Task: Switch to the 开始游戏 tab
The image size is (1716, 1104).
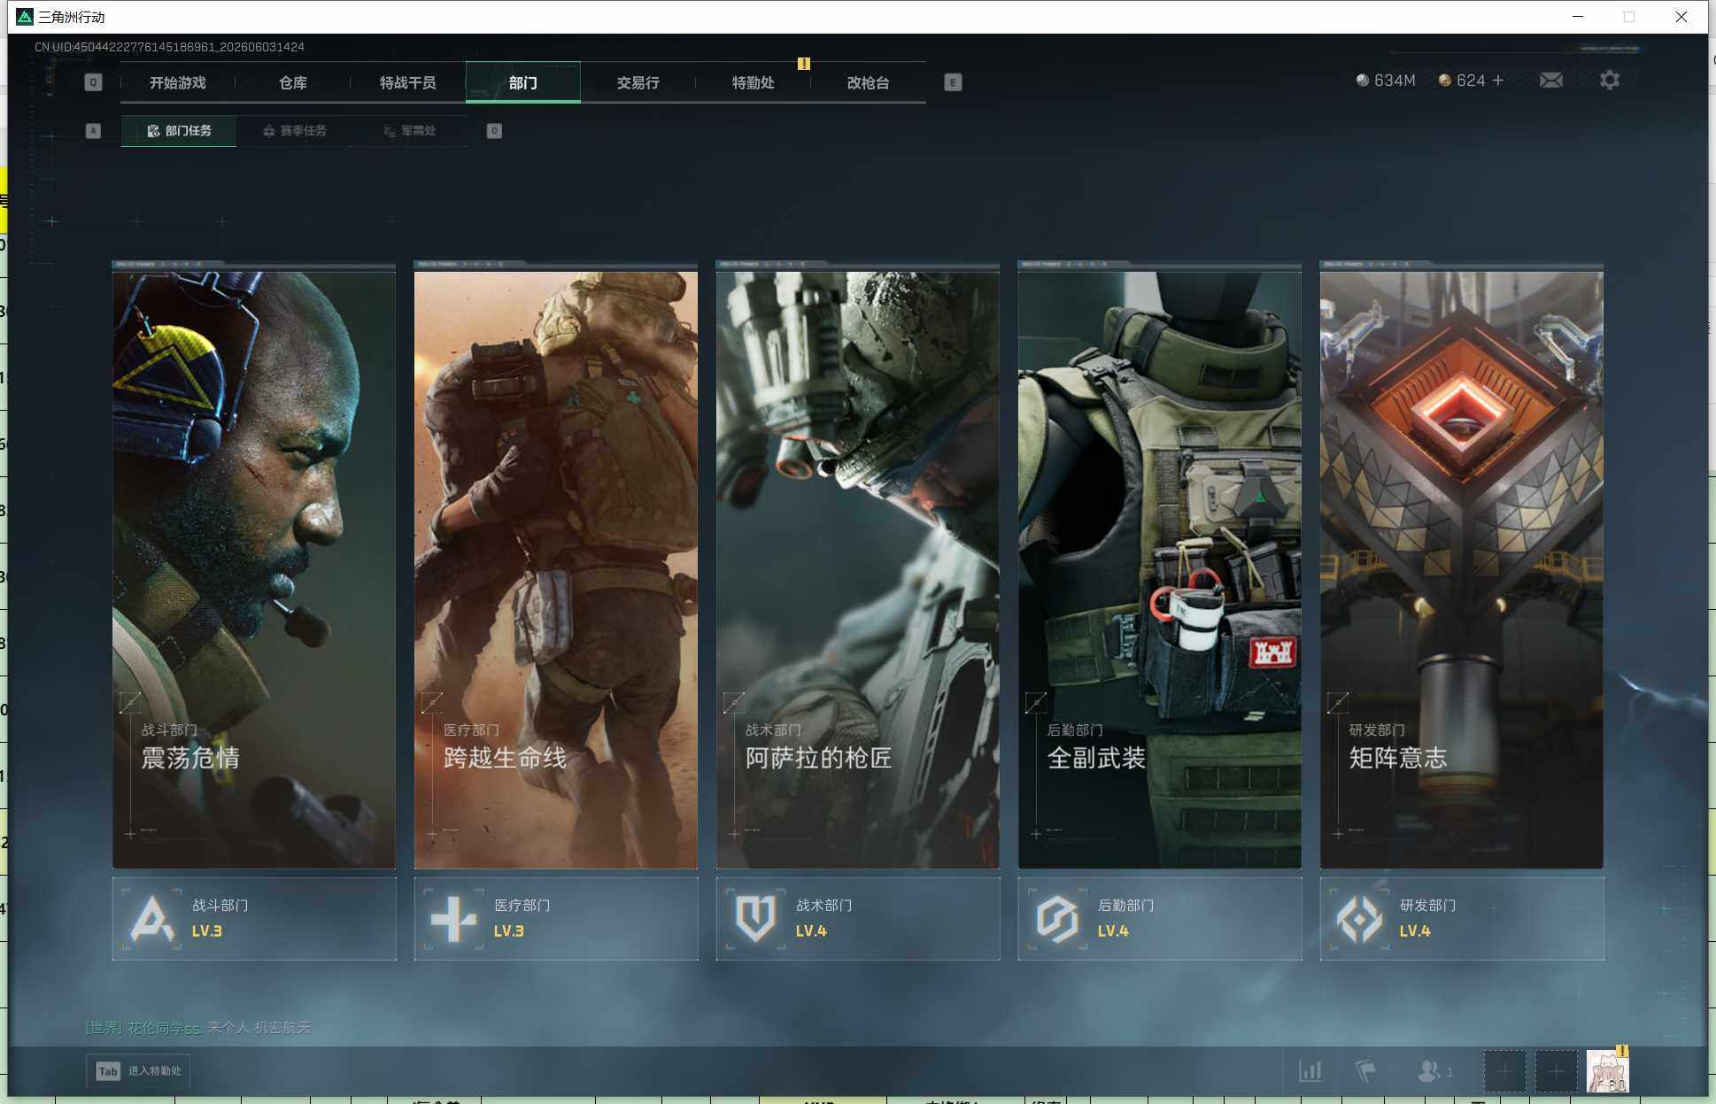Action: (177, 82)
